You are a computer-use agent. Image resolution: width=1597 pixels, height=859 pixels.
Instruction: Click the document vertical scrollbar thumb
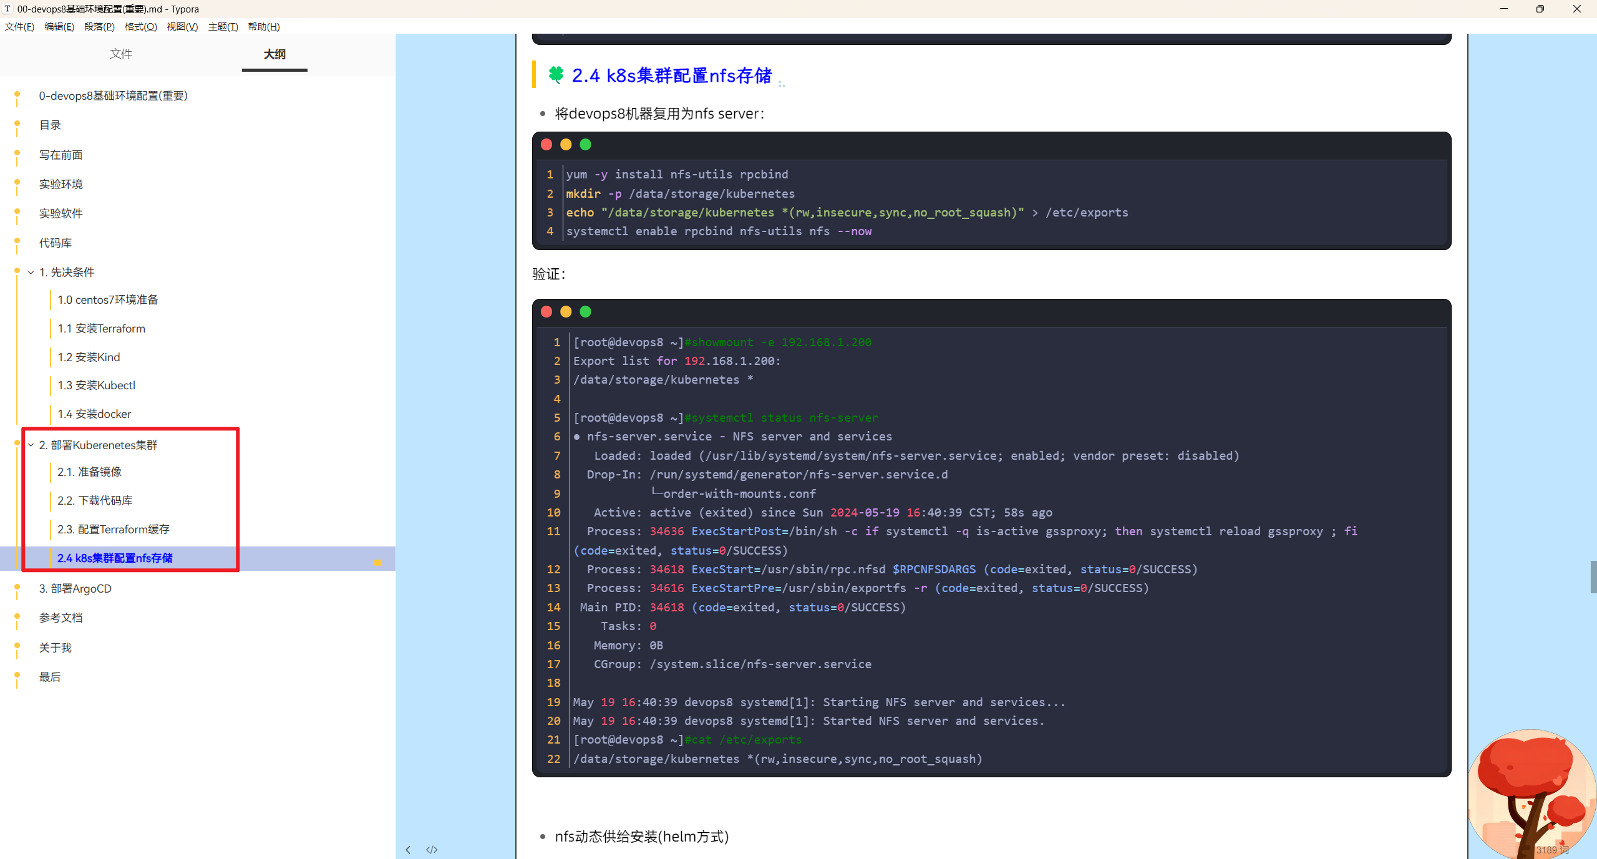point(1593,577)
